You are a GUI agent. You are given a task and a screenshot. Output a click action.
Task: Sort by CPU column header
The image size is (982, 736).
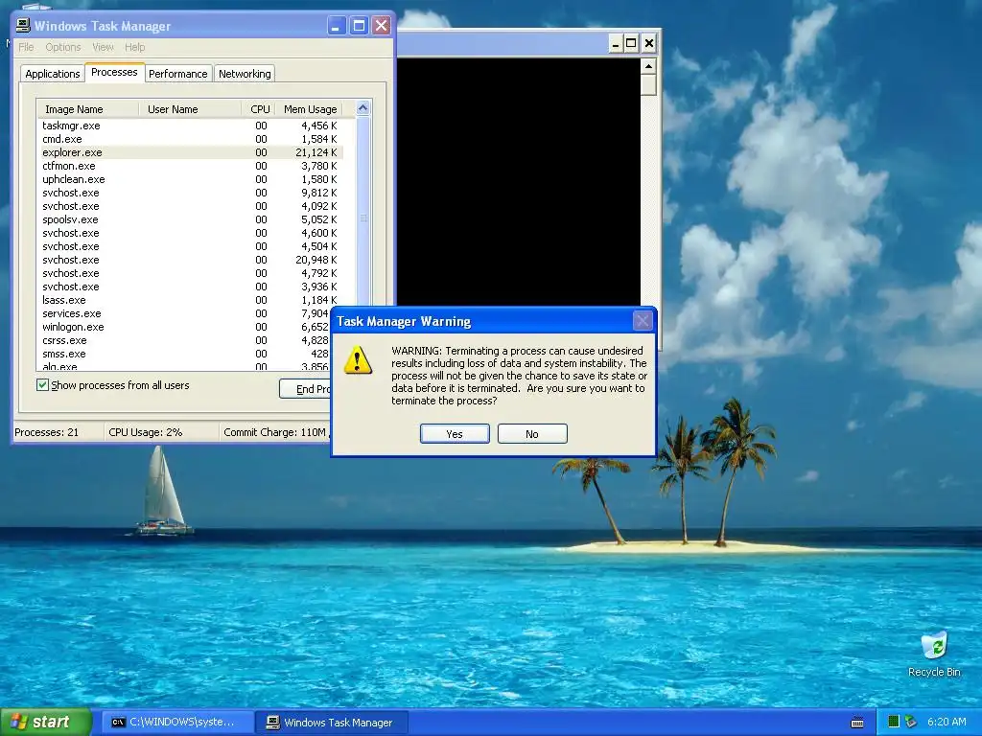(259, 109)
